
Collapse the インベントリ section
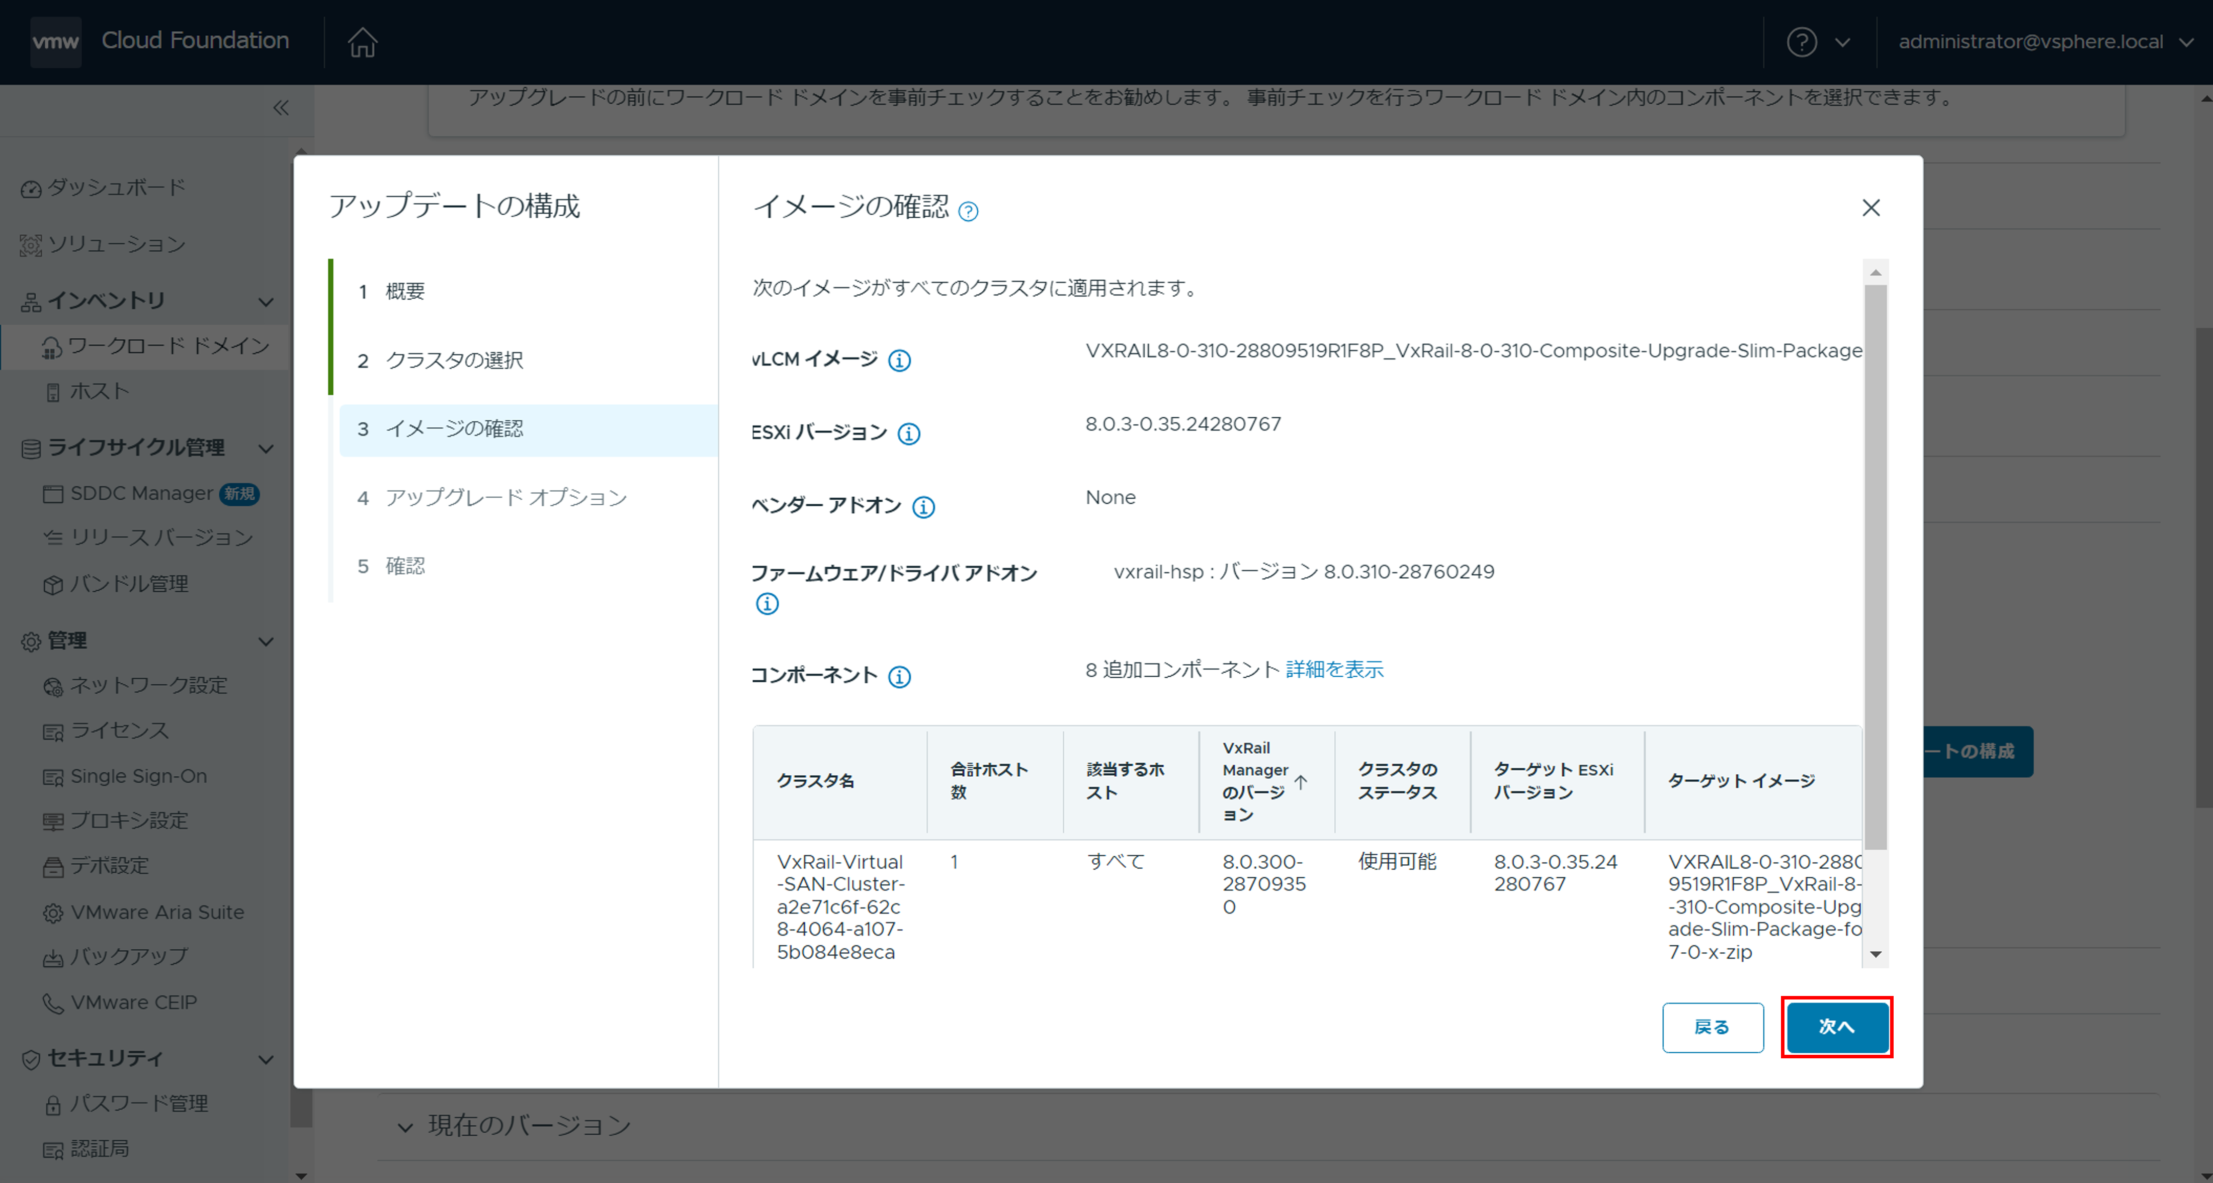point(267,301)
